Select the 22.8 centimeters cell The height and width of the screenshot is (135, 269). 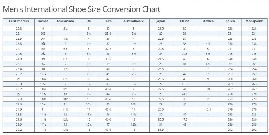coord(19,28)
